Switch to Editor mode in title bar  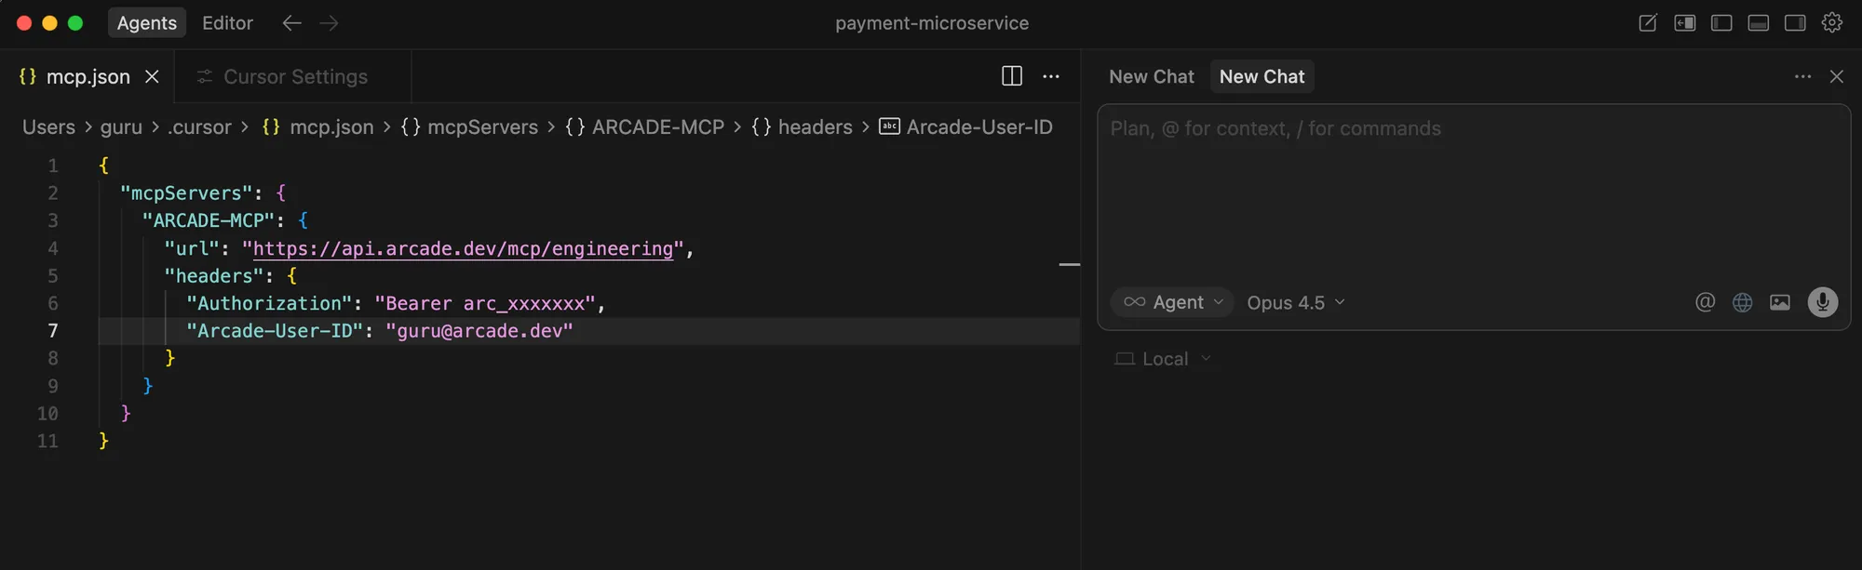tap(227, 22)
